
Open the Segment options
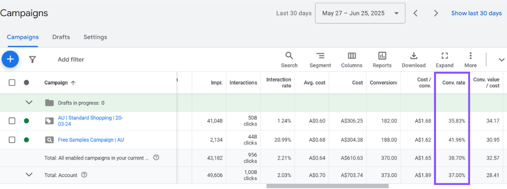(320, 60)
